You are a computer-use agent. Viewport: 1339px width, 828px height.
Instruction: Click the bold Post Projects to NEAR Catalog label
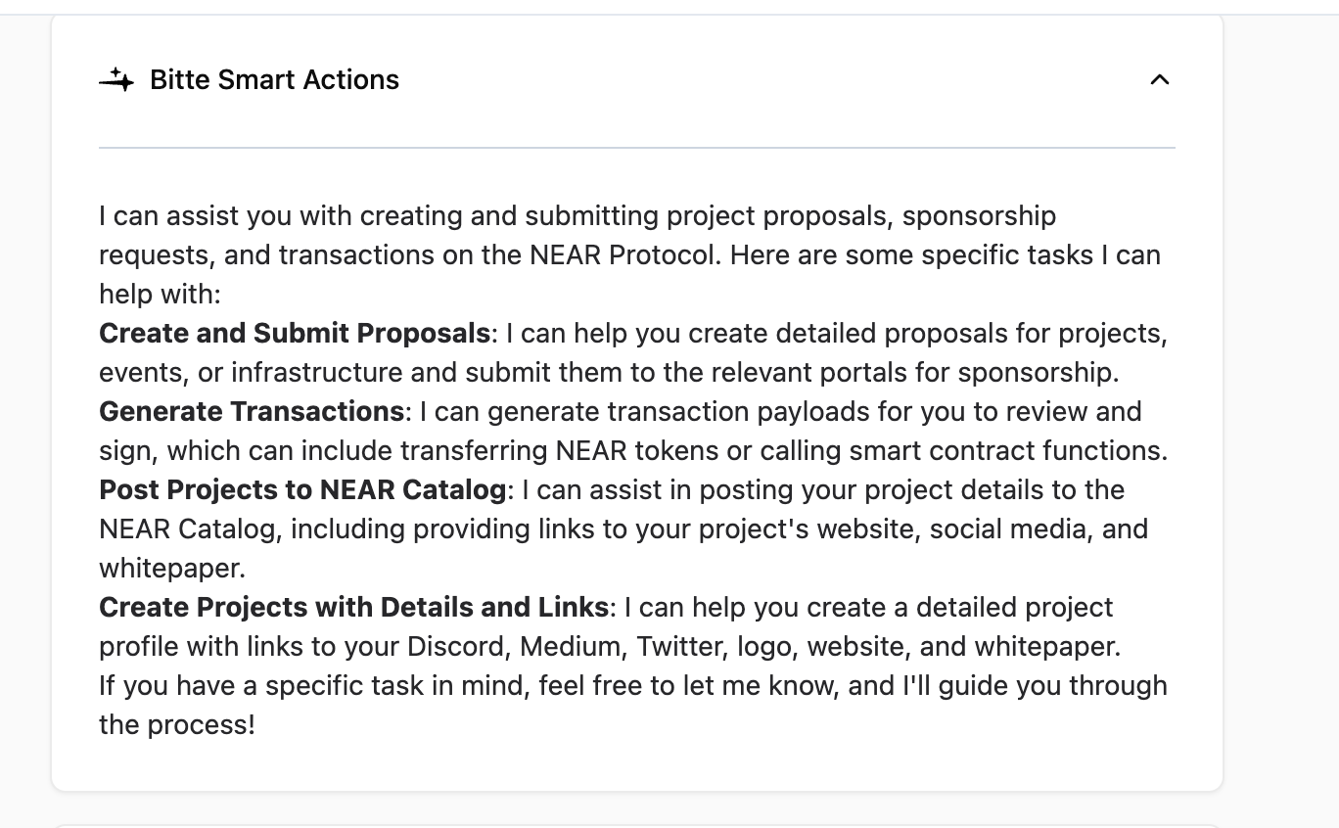(302, 490)
